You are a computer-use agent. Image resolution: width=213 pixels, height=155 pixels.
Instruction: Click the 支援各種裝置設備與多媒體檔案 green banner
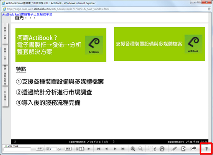click(159, 44)
